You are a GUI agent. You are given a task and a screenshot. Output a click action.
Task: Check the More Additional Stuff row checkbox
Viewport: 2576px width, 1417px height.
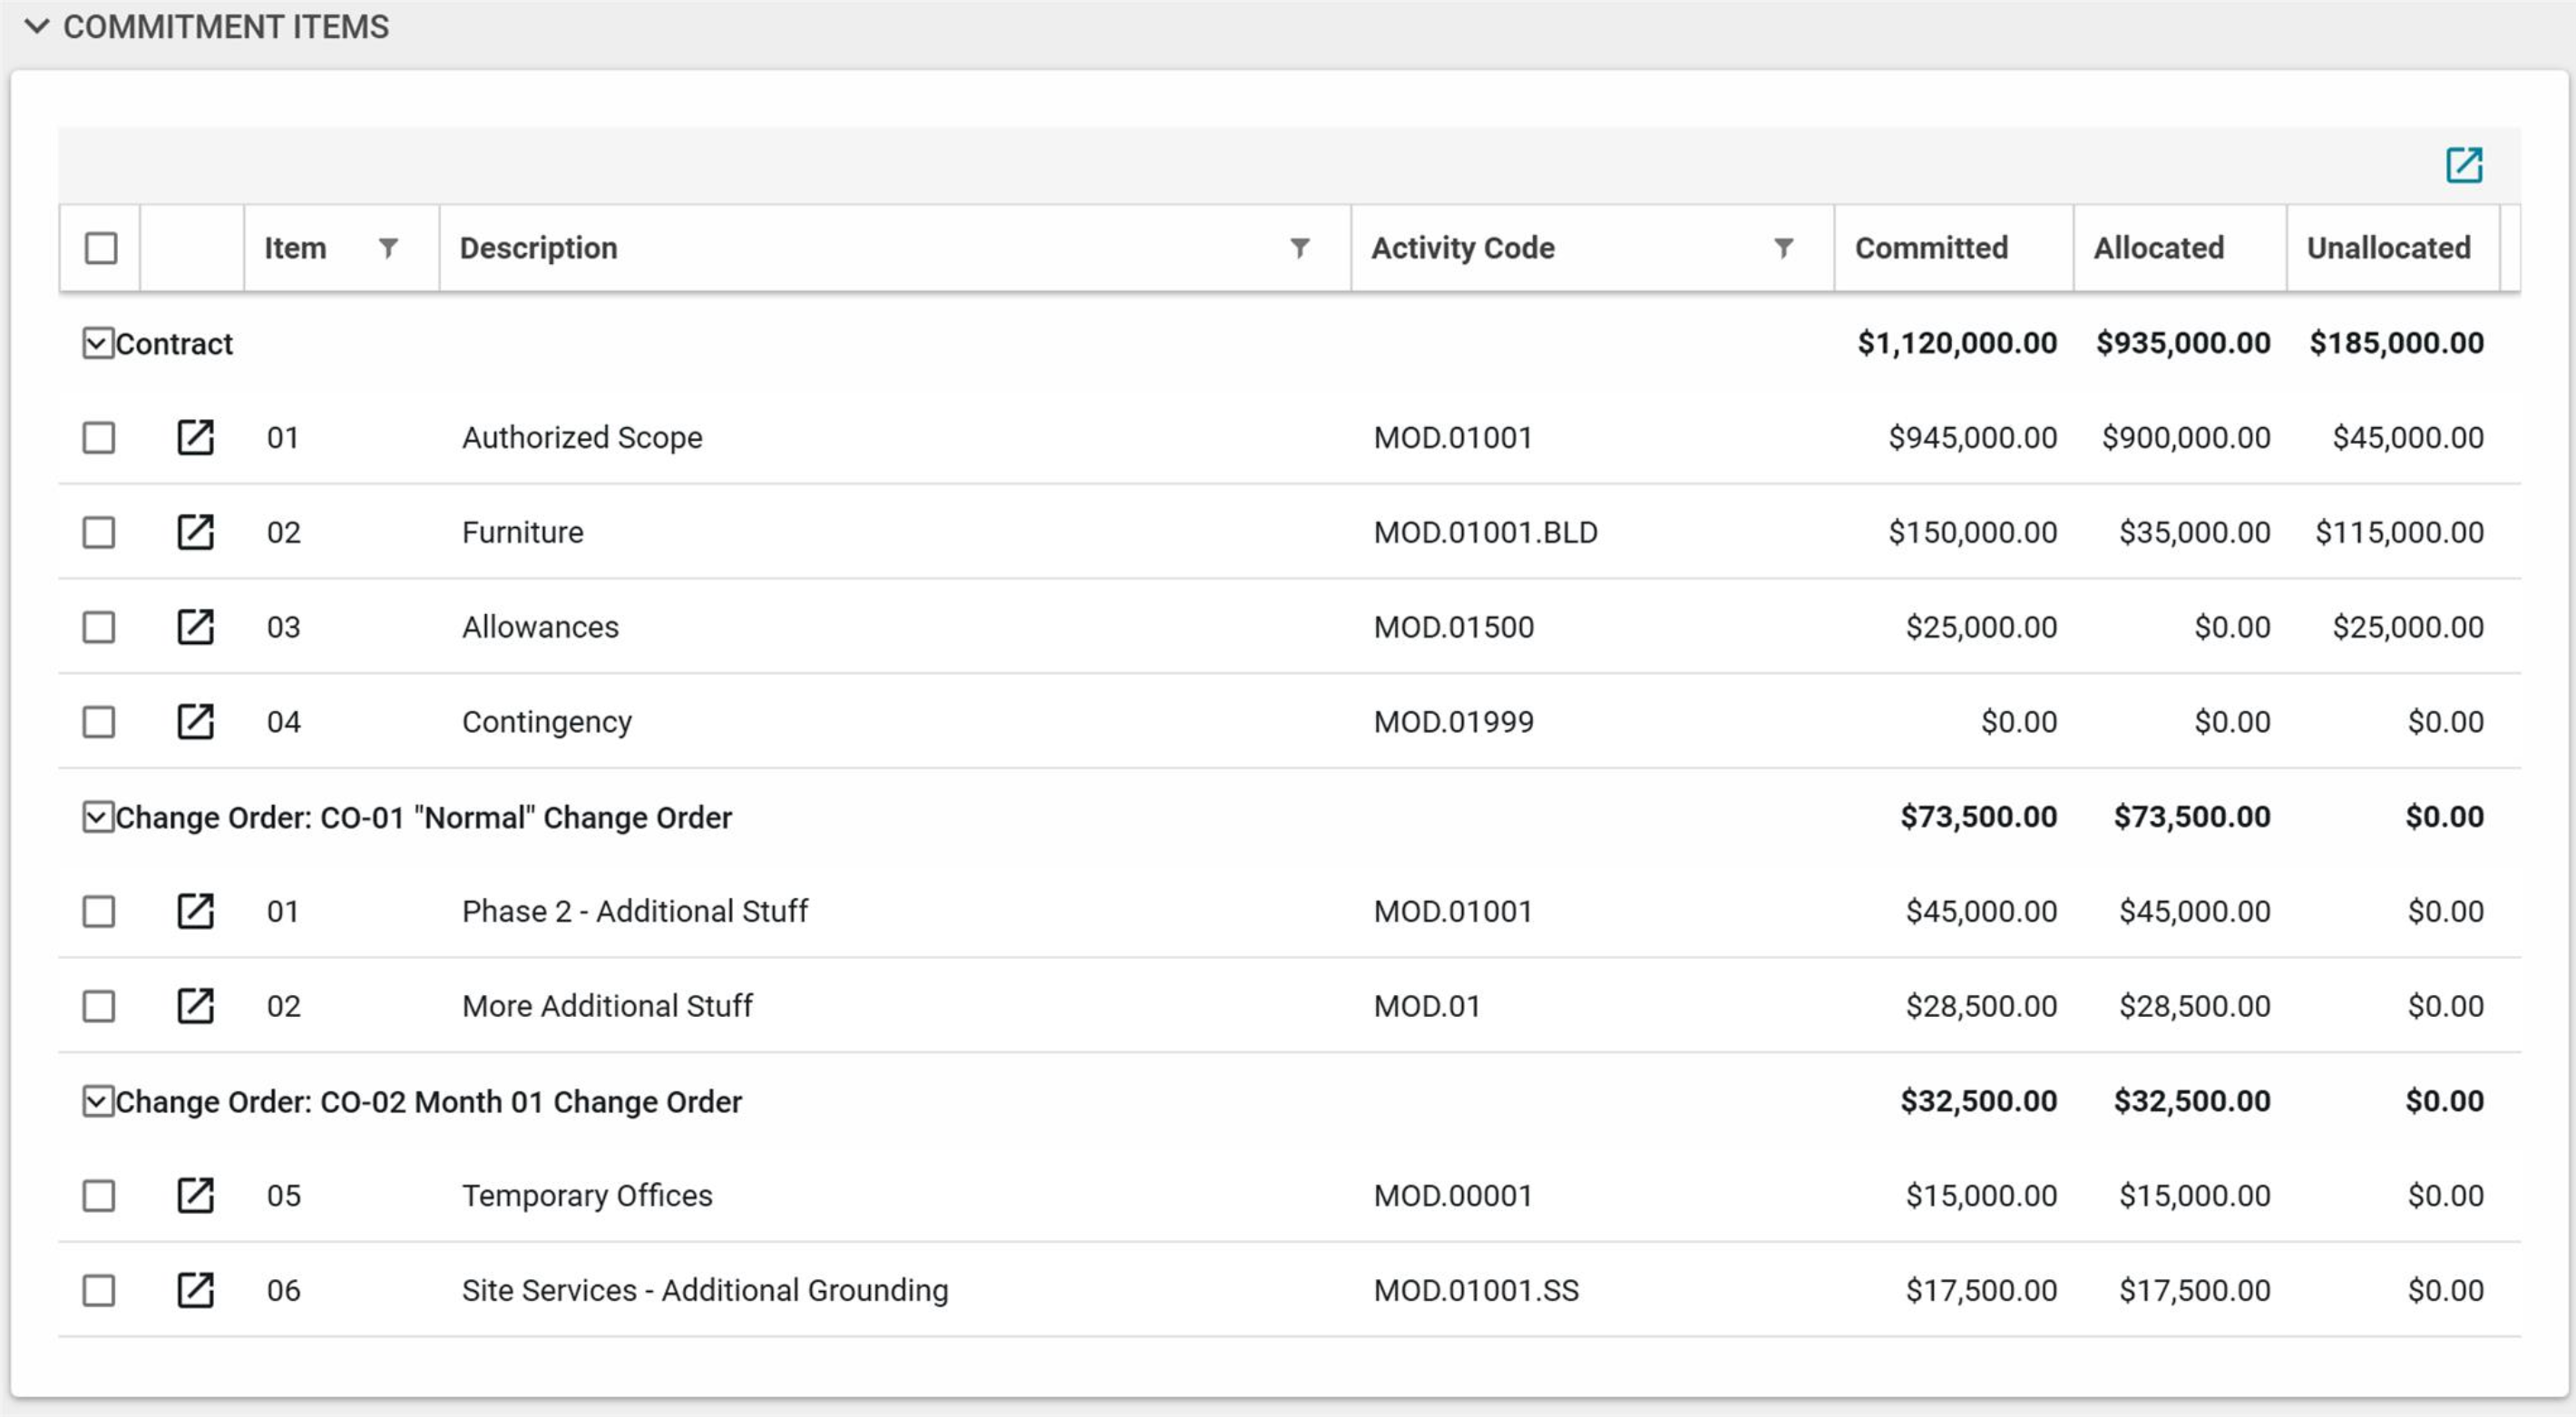[99, 1006]
